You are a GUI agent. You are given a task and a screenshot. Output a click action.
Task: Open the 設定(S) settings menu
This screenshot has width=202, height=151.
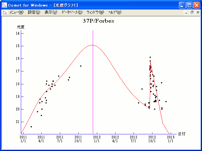coord(34,12)
